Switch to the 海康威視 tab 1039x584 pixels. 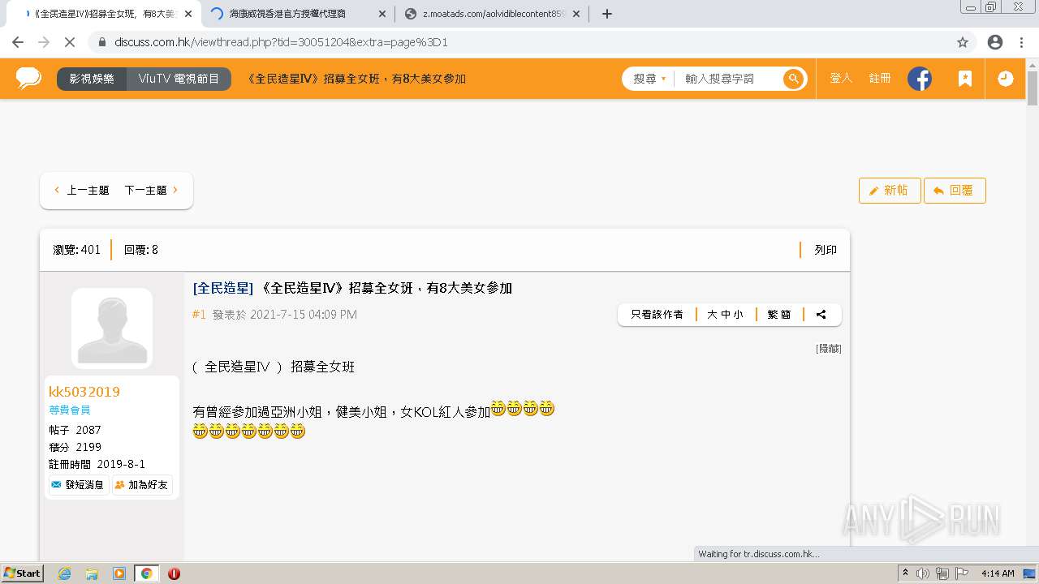(296, 14)
